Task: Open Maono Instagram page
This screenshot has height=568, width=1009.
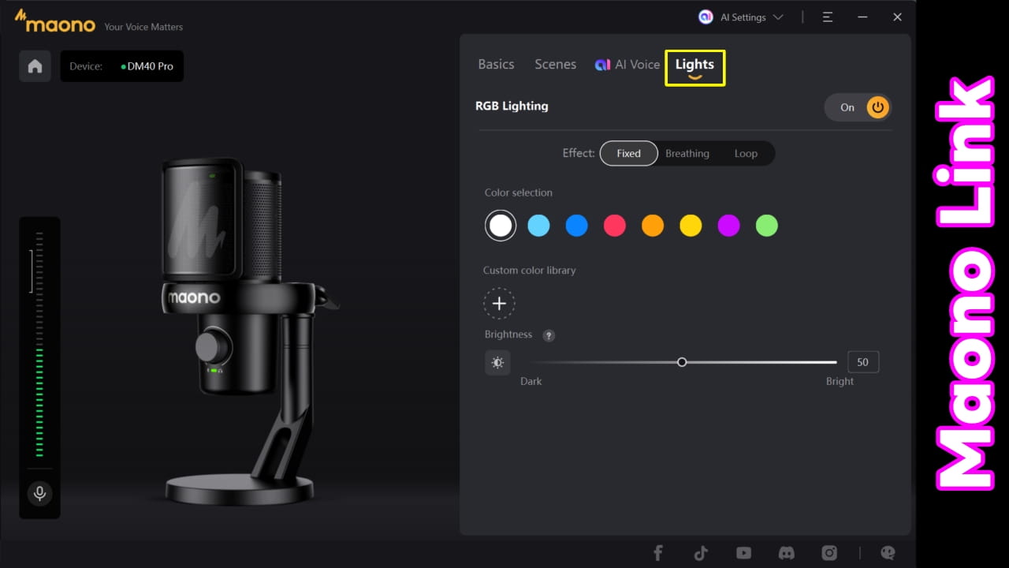Action: tap(829, 553)
